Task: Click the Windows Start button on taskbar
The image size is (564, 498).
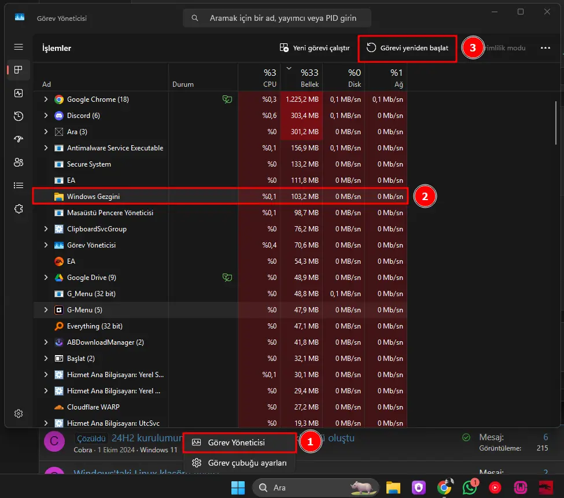Action: tap(238, 488)
